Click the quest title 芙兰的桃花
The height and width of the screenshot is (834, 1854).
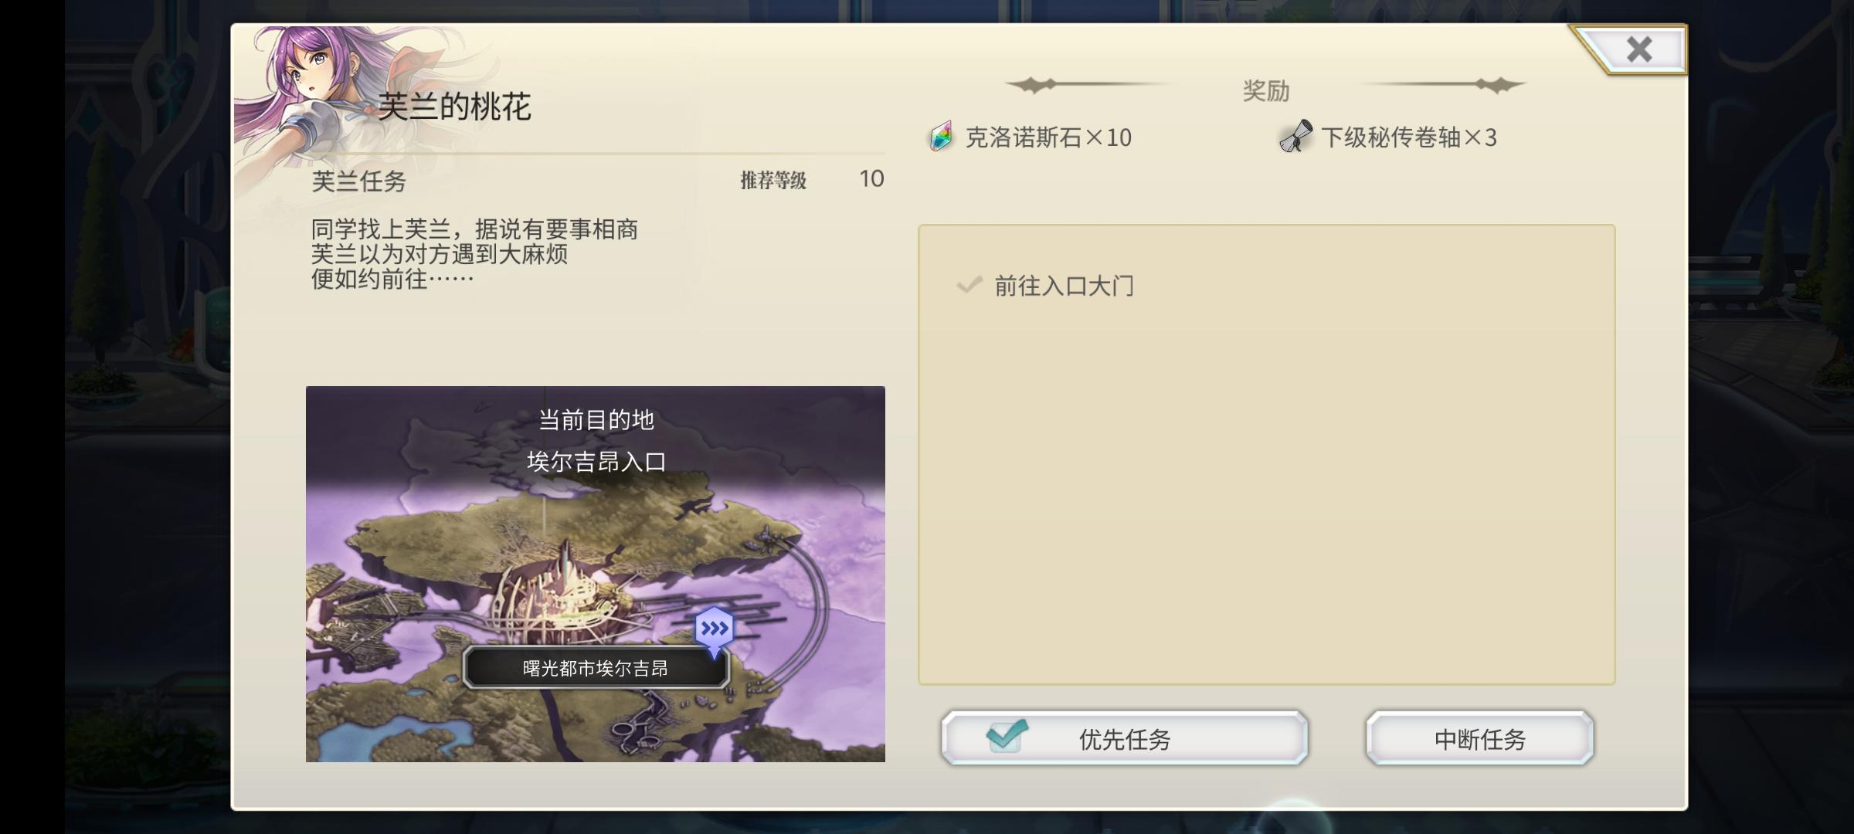pyautogui.click(x=454, y=107)
